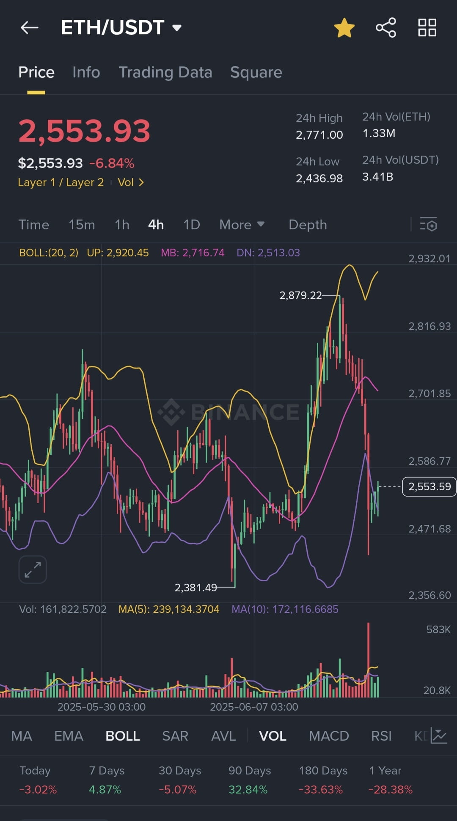Expand the Vol chevron link
Viewport: 457px width, 821px height.
(x=131, y=182)
